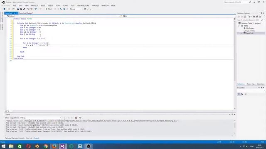Switch to Class View tab
Viewport: 266px width, 149px height.
click(261, 84)
